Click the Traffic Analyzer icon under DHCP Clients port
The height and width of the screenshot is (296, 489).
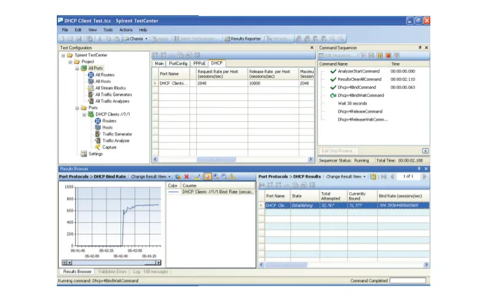point(98,141)
